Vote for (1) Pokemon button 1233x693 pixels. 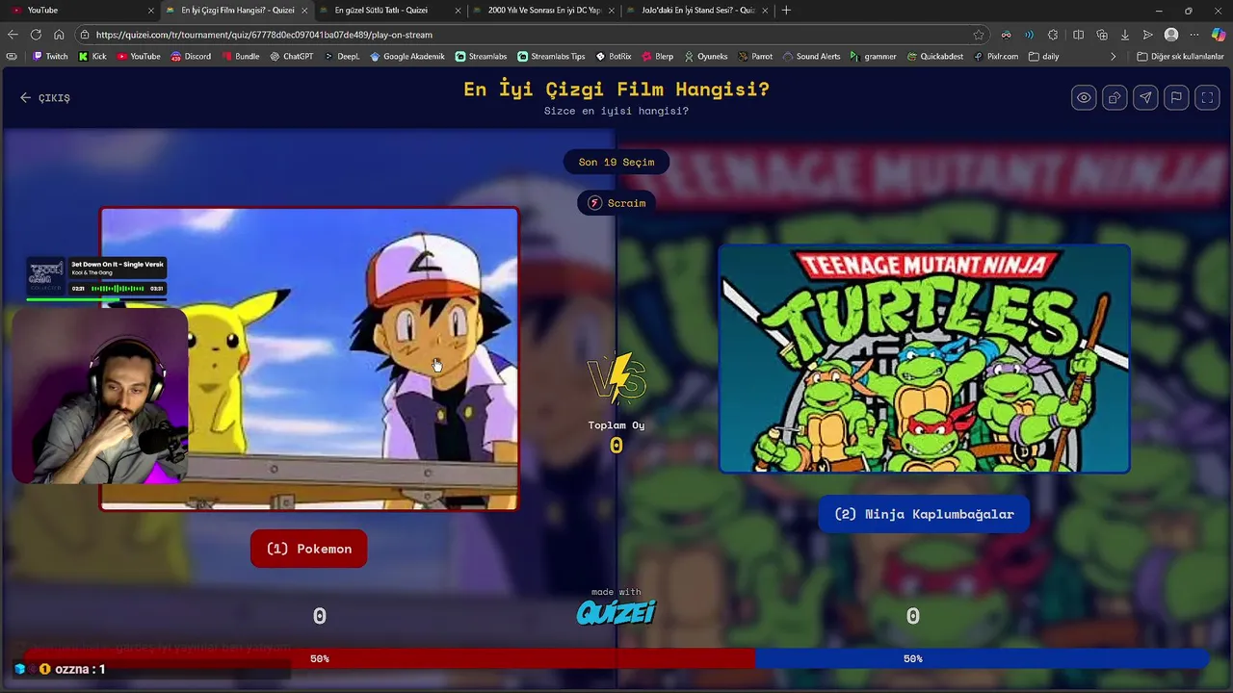308,549
